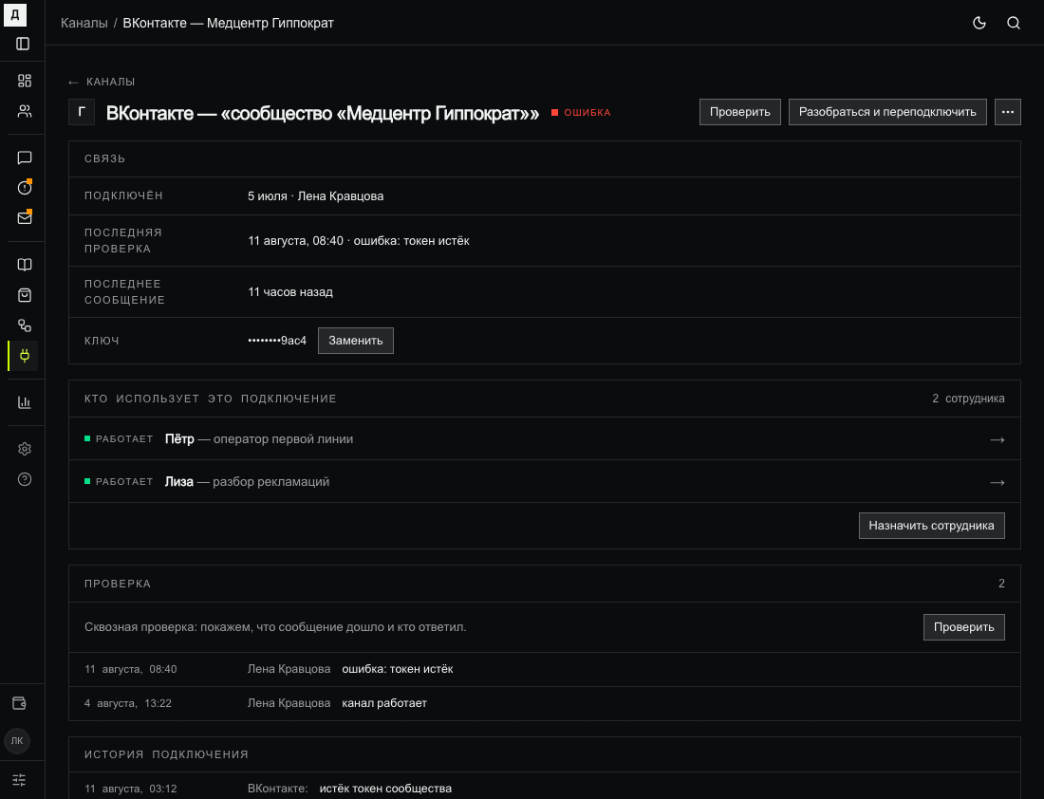Screen dimensions: 1044x799
Task: Click the «11 часов назад» value
Action: [290, 291]
